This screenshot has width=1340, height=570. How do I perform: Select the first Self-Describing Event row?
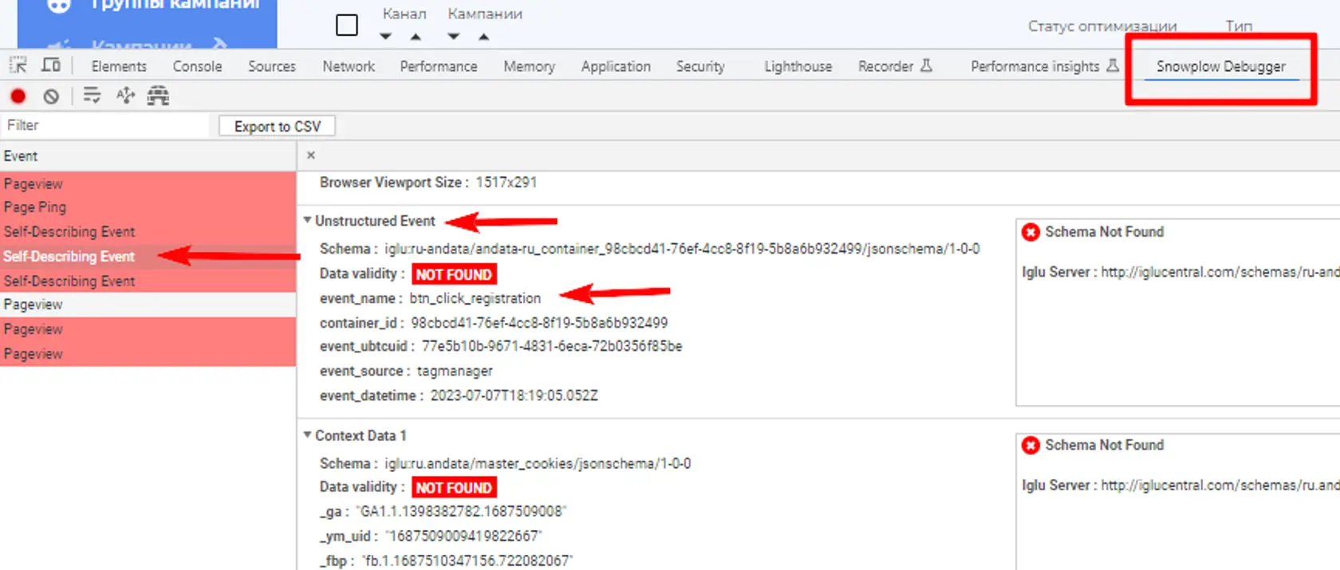[x=148, y=232]
